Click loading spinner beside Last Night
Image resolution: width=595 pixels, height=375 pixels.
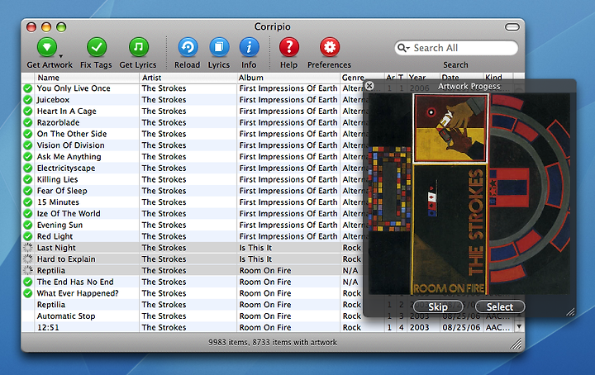click(28, 248)
